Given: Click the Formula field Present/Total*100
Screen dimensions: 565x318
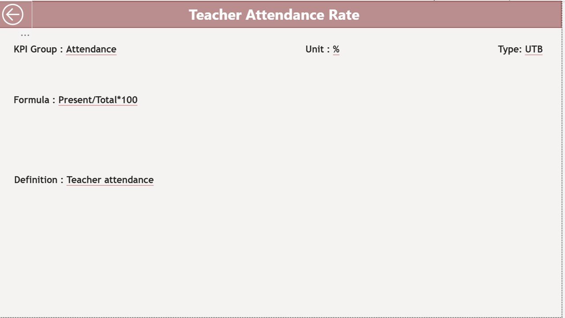Looking at the screenshot, I should click(x=98, y=100).
